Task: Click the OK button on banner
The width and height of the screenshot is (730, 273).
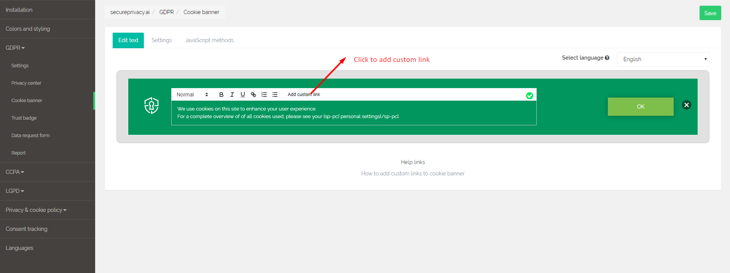Action: click(641, 107)
